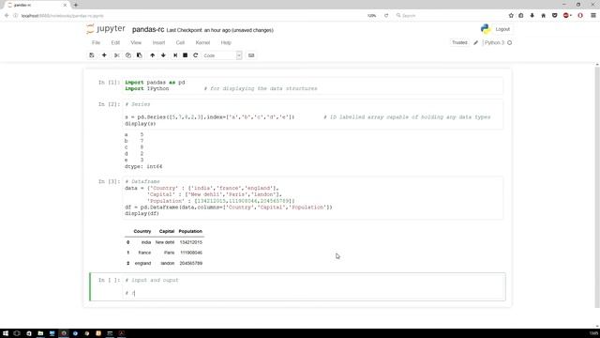Paste cells below using the toolbar icon
600x338 pixels.
click(x=140, y=55)
